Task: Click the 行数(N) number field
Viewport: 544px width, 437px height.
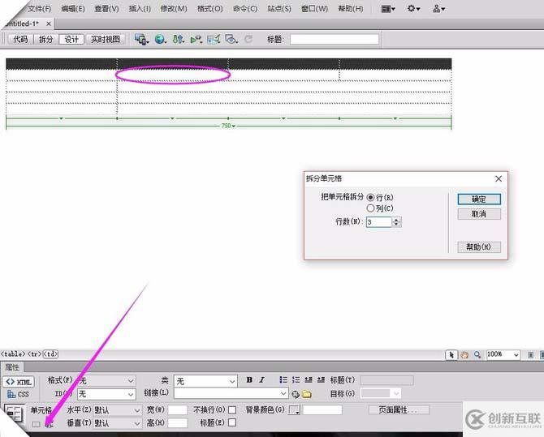Action: [x=379, y=222]
